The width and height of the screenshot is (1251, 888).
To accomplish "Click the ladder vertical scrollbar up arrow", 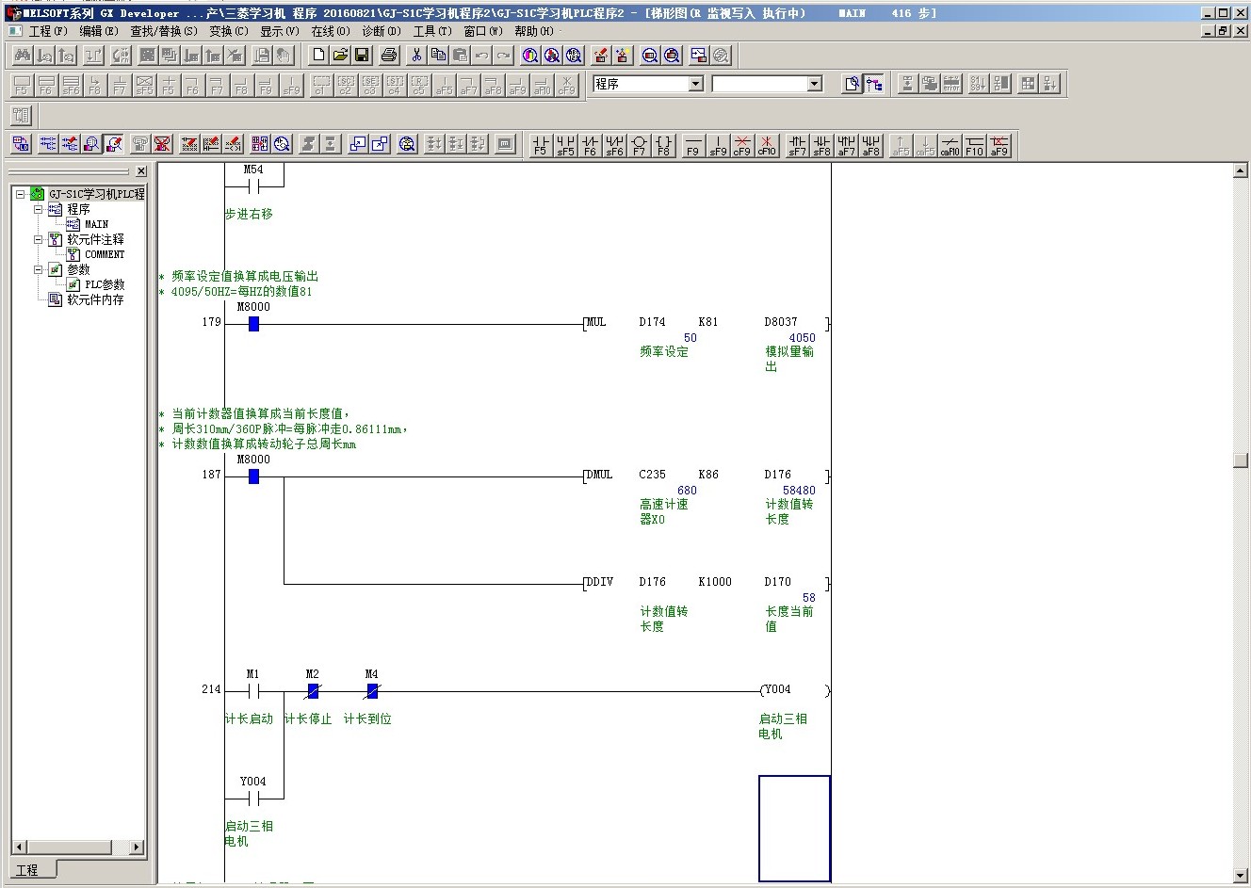I will coord(1241,170).
